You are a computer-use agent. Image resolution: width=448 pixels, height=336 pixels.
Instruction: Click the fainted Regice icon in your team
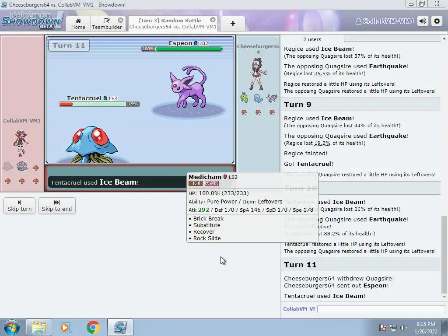click(x=8, y=166)
